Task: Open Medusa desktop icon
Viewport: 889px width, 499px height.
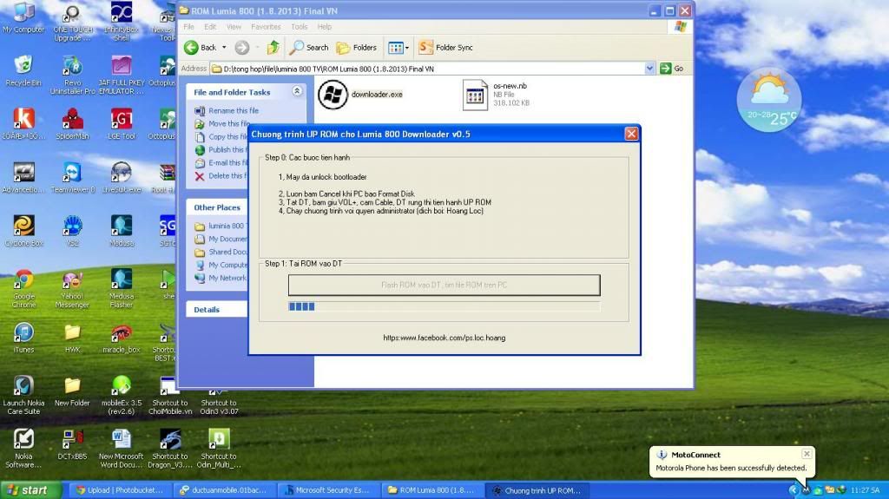Action: (122, 230)
